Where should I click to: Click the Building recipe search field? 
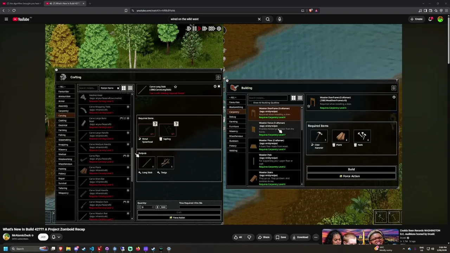(268, 98)
